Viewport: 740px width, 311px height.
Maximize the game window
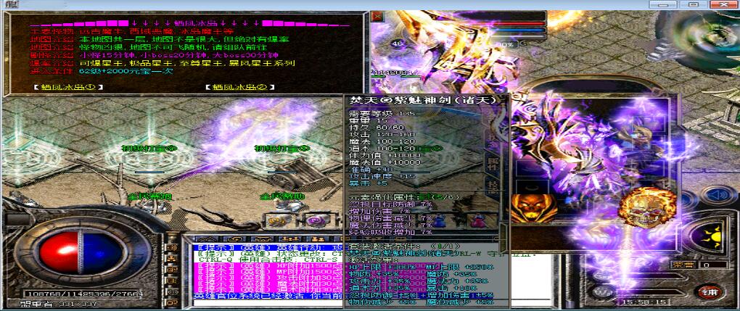(x=694, y=4)
